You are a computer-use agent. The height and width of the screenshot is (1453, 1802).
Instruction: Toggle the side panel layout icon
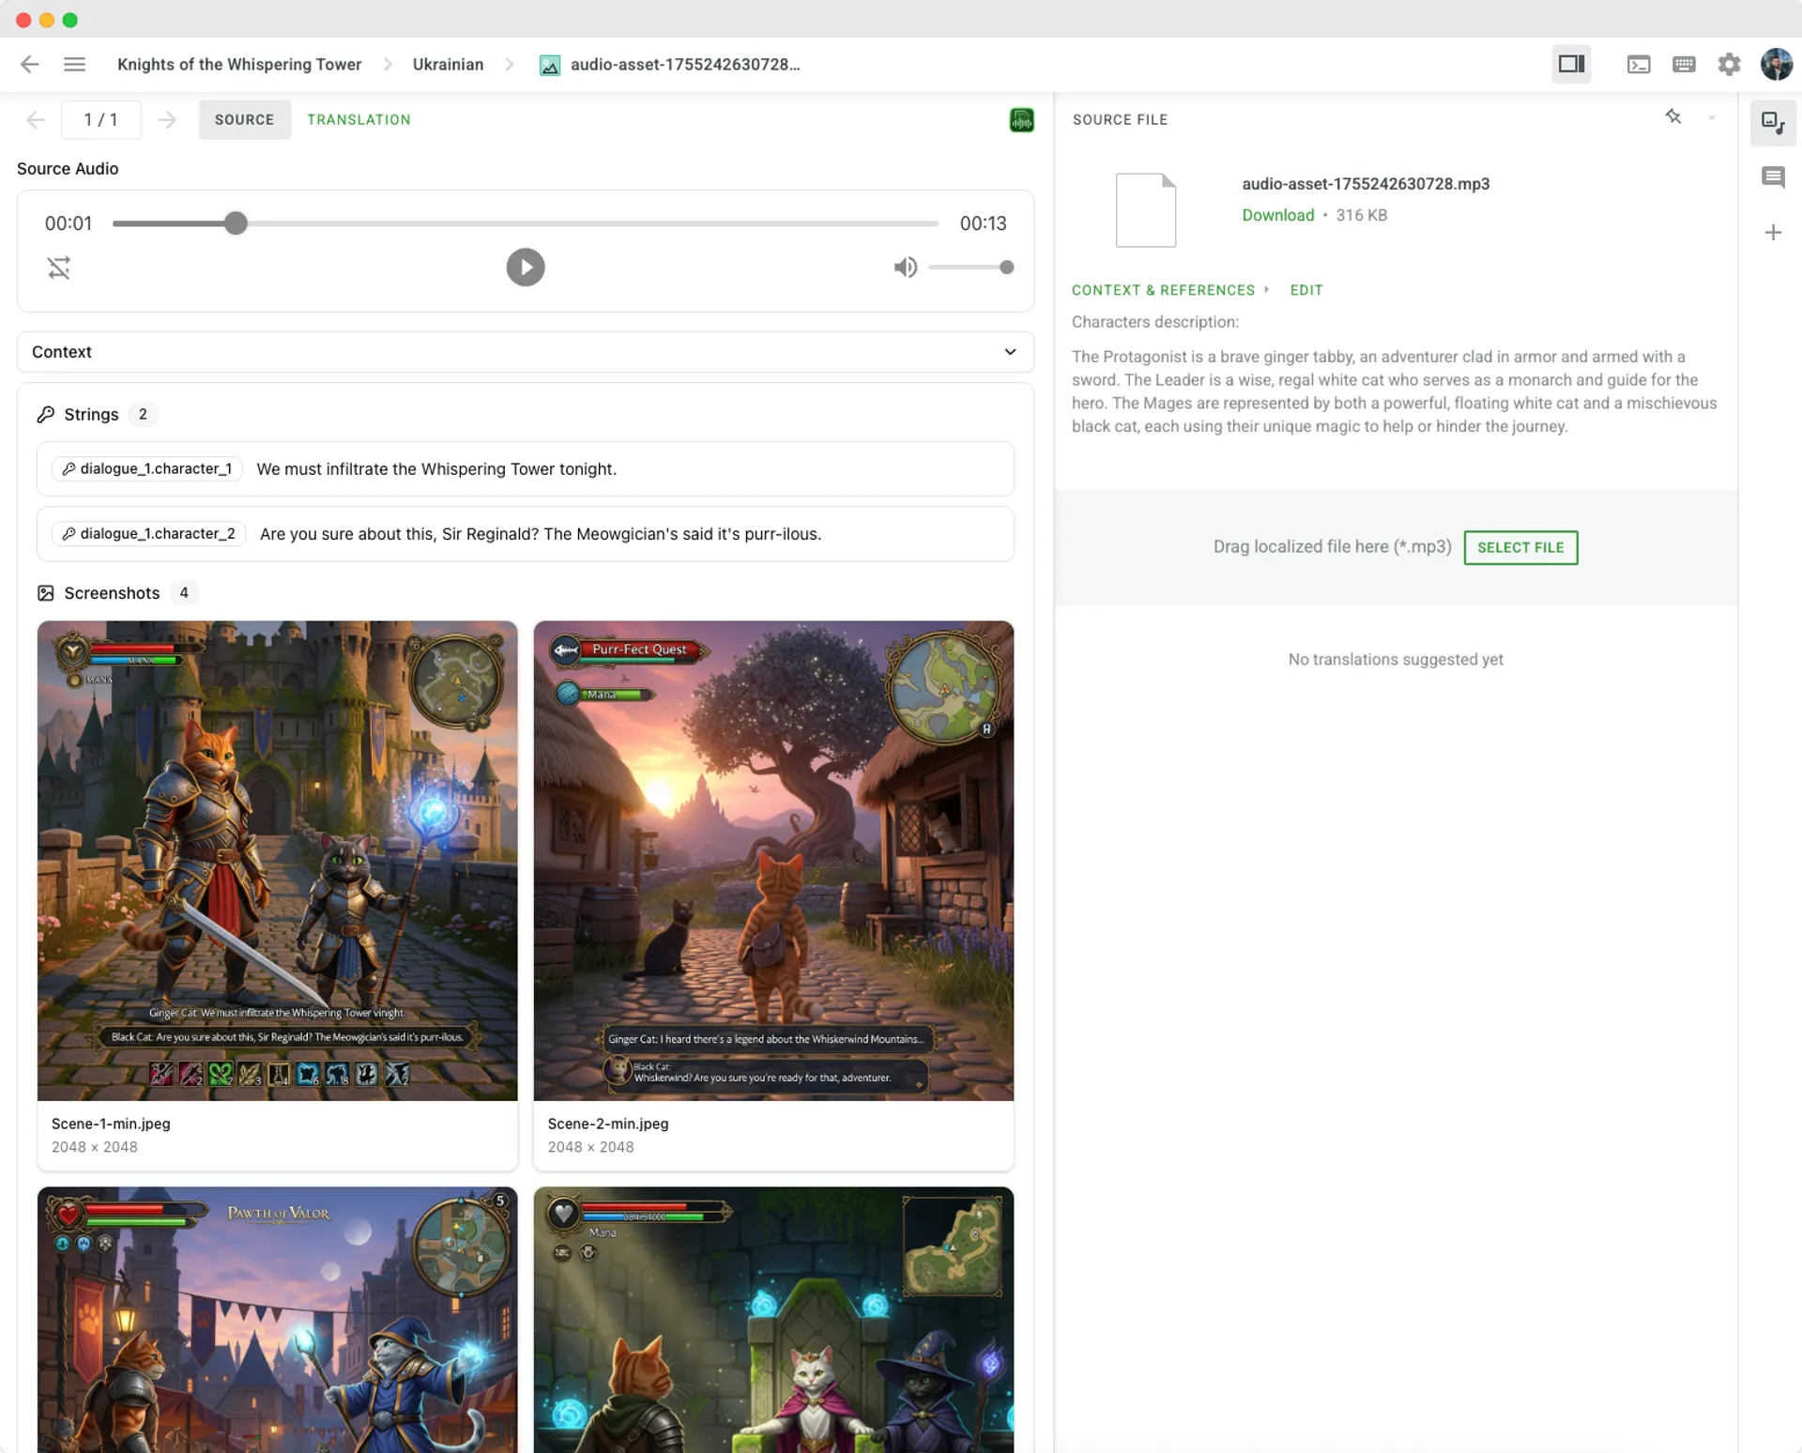click(1571, 64)
